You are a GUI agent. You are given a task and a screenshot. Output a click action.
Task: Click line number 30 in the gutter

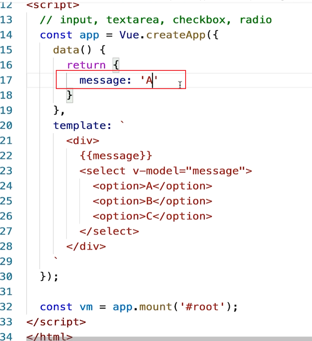(x=6, y=277)
